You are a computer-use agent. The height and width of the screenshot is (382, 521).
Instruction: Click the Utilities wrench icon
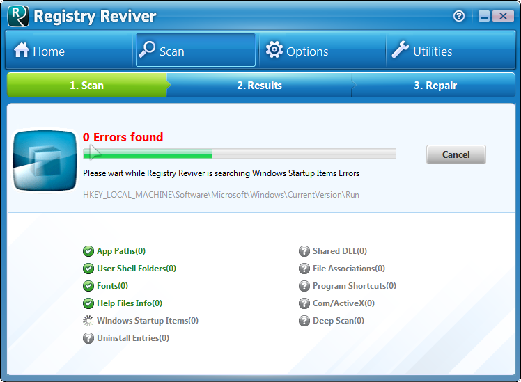click(x=401, y=50)
